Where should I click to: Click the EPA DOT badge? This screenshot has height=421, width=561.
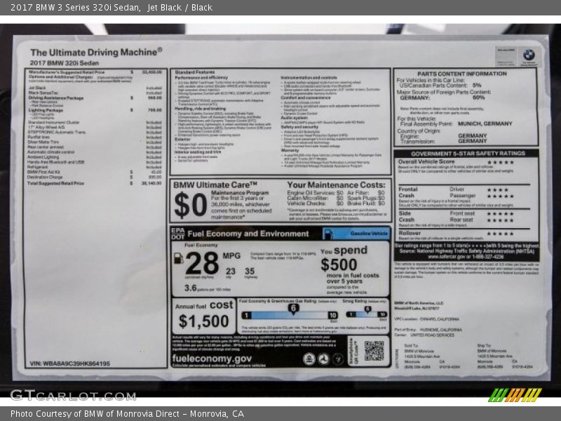tap(178, 234)
